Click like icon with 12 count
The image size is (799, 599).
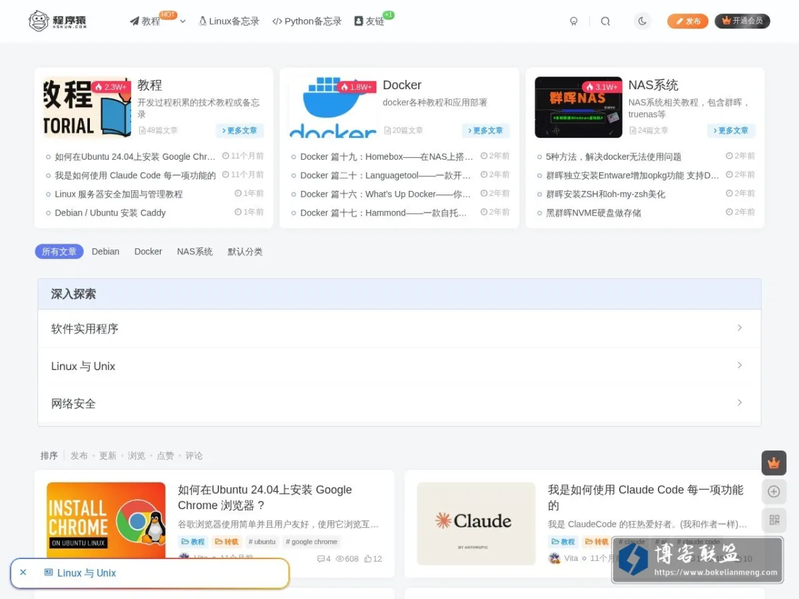(373, 559)
